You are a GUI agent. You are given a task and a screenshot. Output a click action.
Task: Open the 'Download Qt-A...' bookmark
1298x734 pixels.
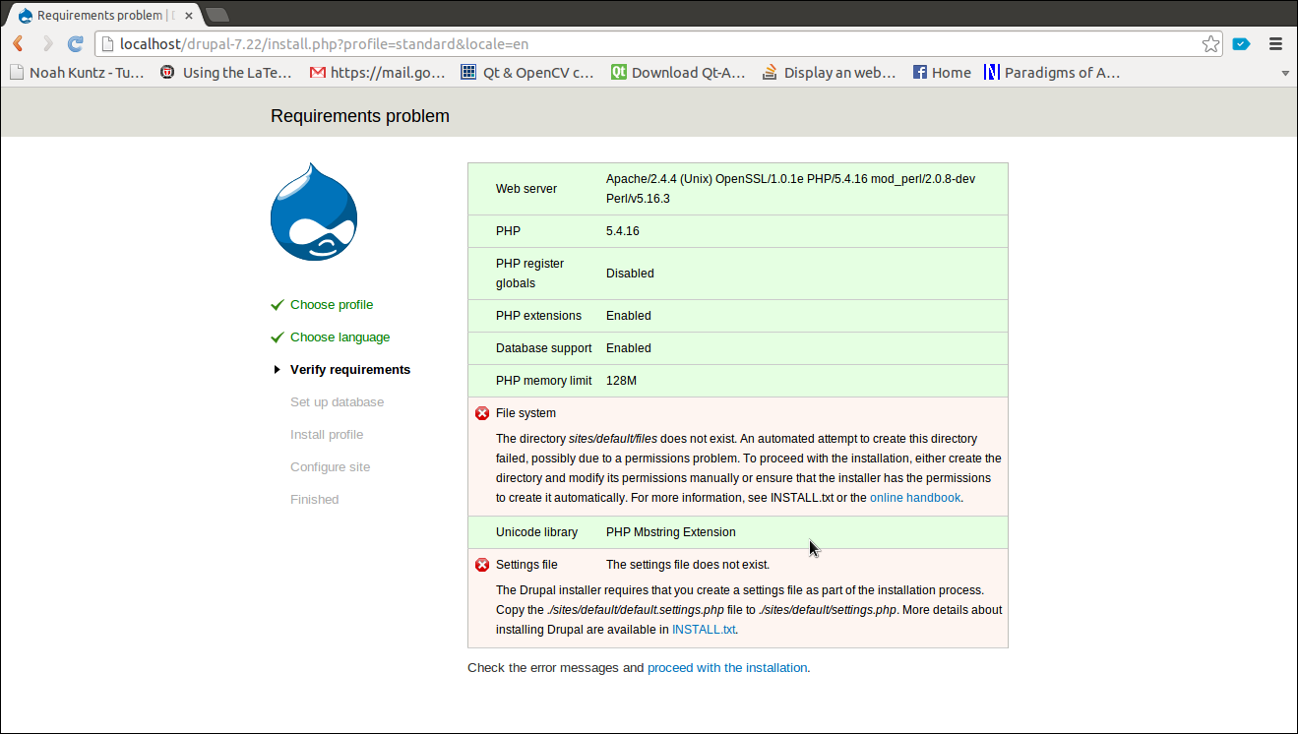[678, 72]
